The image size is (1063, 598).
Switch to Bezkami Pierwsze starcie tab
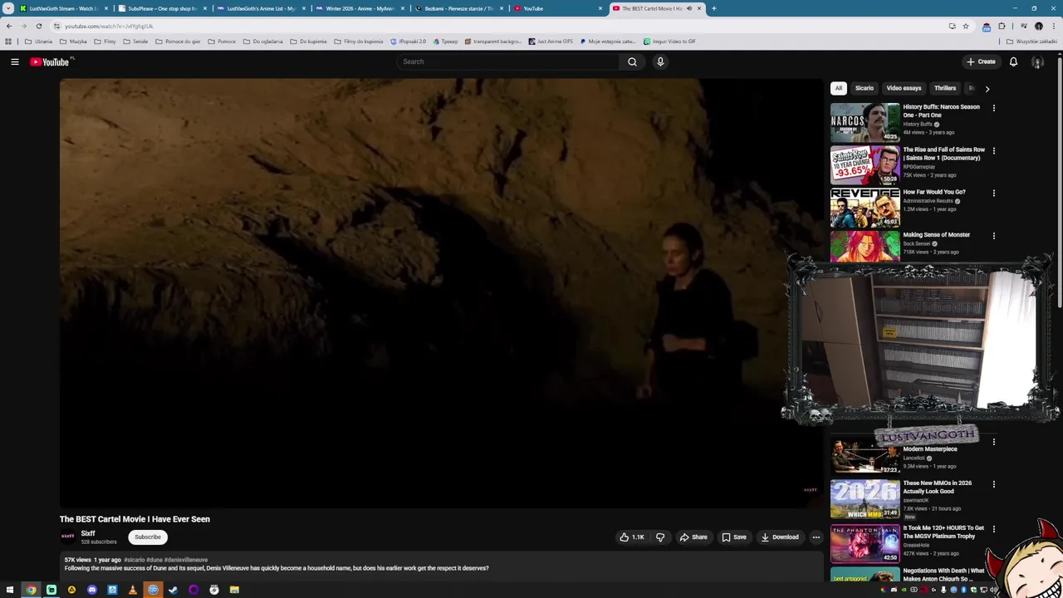458,8
